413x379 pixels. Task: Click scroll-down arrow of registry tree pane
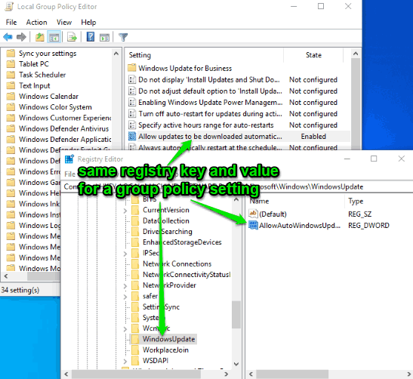pos(236,364)
